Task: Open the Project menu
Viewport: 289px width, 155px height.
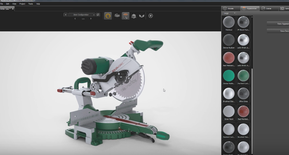Action: [x=22, y=4]
